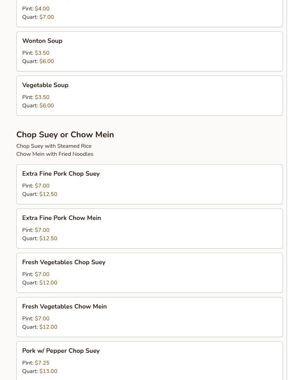Viewport: 294px width, 380px height.
Task: Select Fresh Vegetables Chop Suey quart $12.00
Action: (48, 283)
